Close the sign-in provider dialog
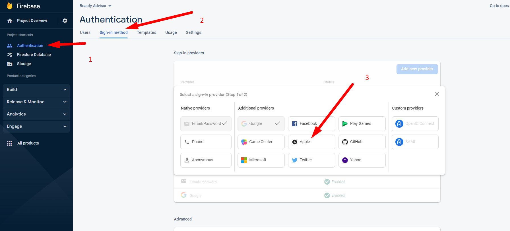Image resolution: width=510 pixels, height=231 pixels. [437, 94]
